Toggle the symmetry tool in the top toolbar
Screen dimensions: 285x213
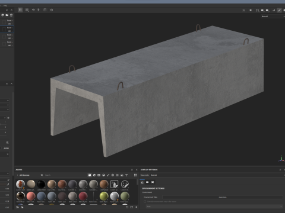pyautogui.click(x=33, y=9)
